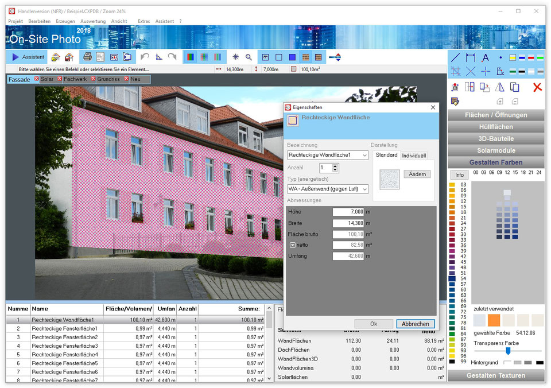
Task: Switch to the Individuell tab
Action: 414,156
